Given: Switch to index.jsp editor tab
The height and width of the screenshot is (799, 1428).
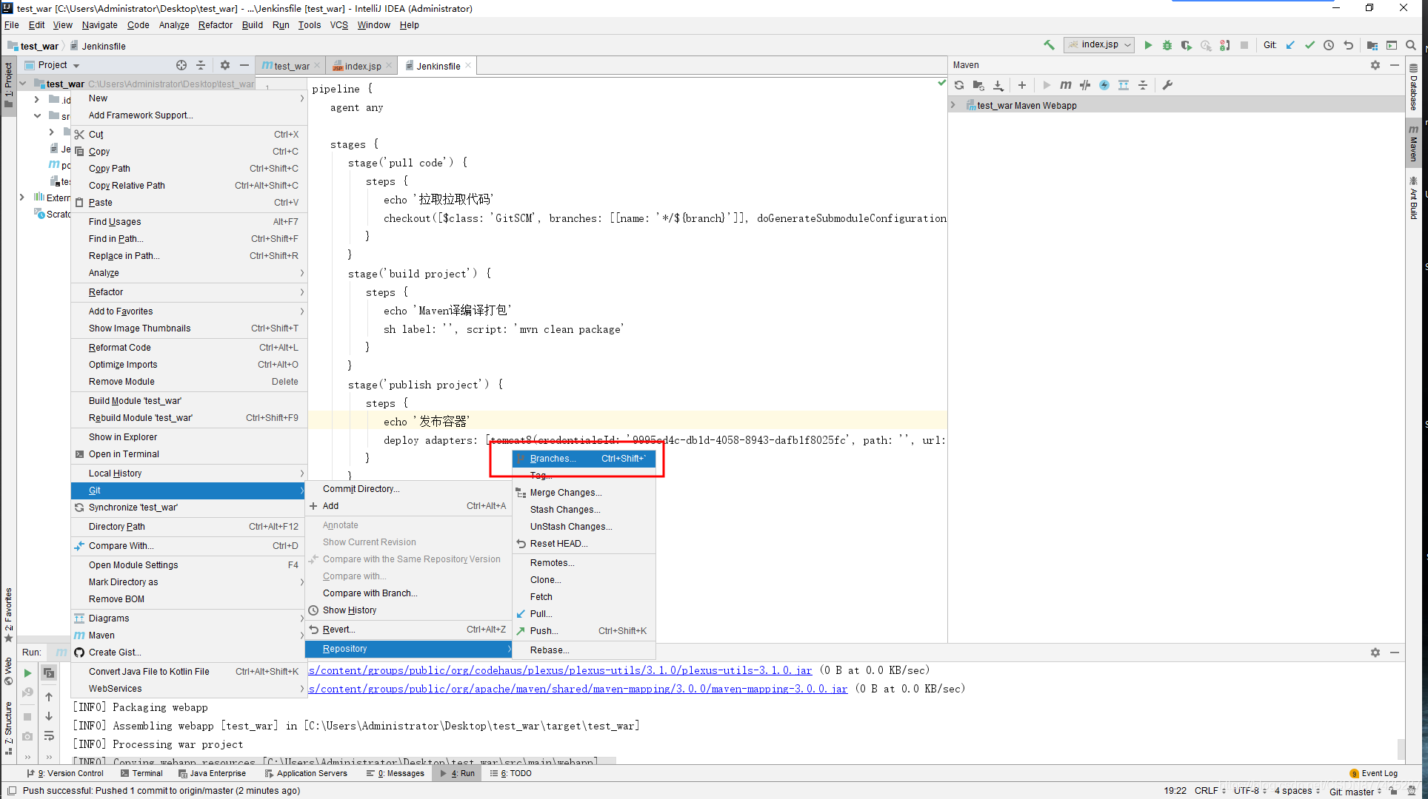Looking at the screenshot, I should 363,66.
